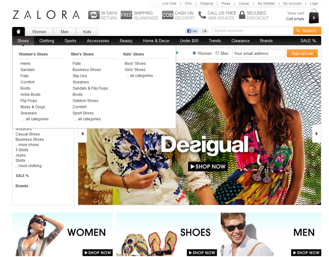Click the 30 days return icon

point(94,15)
